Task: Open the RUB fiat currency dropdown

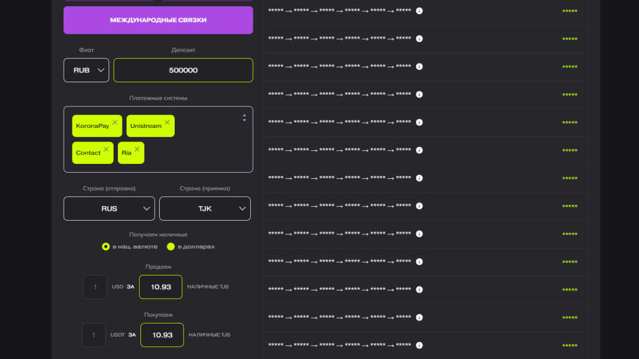Action: tap(85, 70)
